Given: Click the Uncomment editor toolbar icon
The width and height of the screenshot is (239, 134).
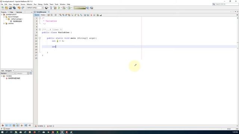Looking at the screenshot, I should click(x=100, y=15).
